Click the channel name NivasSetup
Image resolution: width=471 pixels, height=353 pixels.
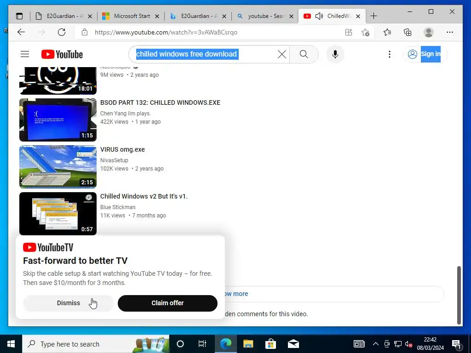pyautogui.click(x=114, y=160)
